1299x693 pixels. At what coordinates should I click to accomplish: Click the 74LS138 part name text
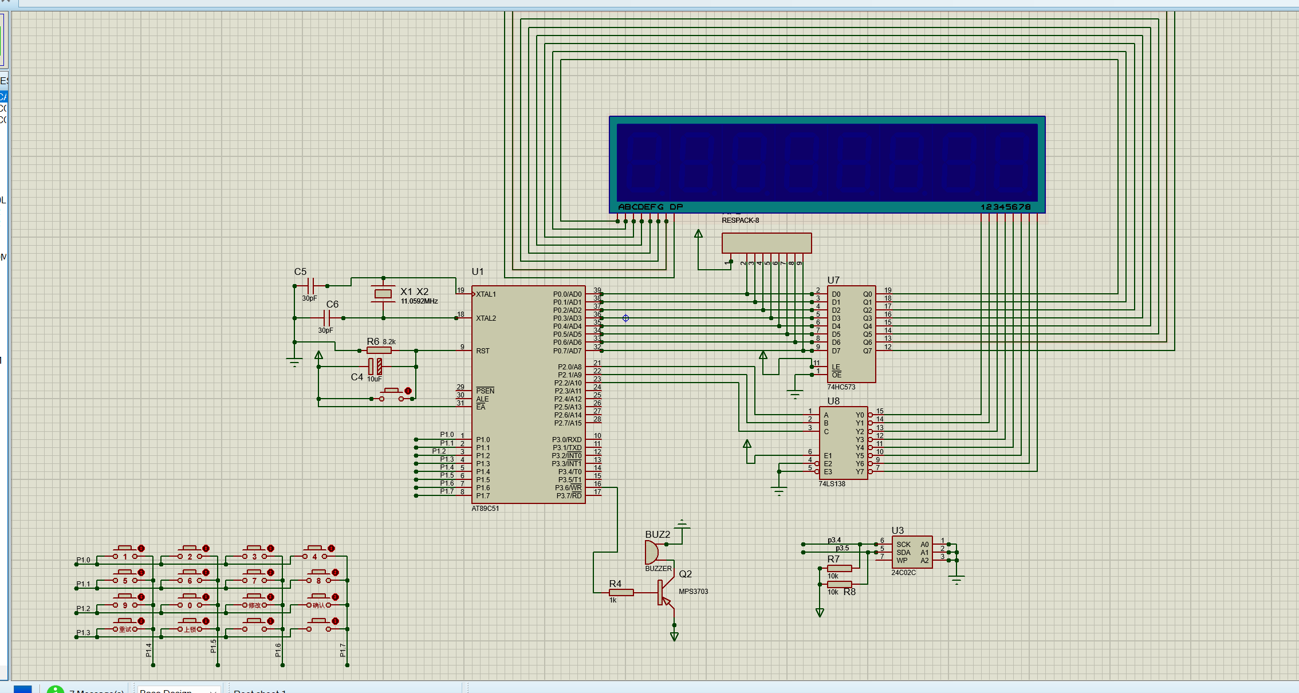pyautogui.click(x=832, y=484)
